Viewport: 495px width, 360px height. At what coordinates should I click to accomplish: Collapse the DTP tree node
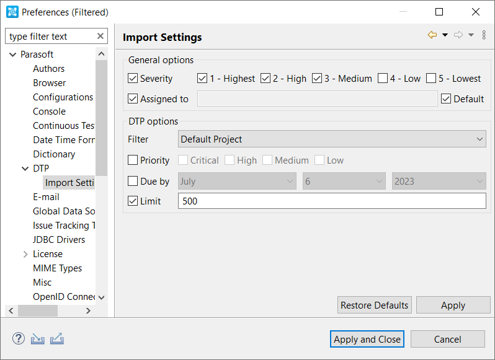tap(25, 169)
